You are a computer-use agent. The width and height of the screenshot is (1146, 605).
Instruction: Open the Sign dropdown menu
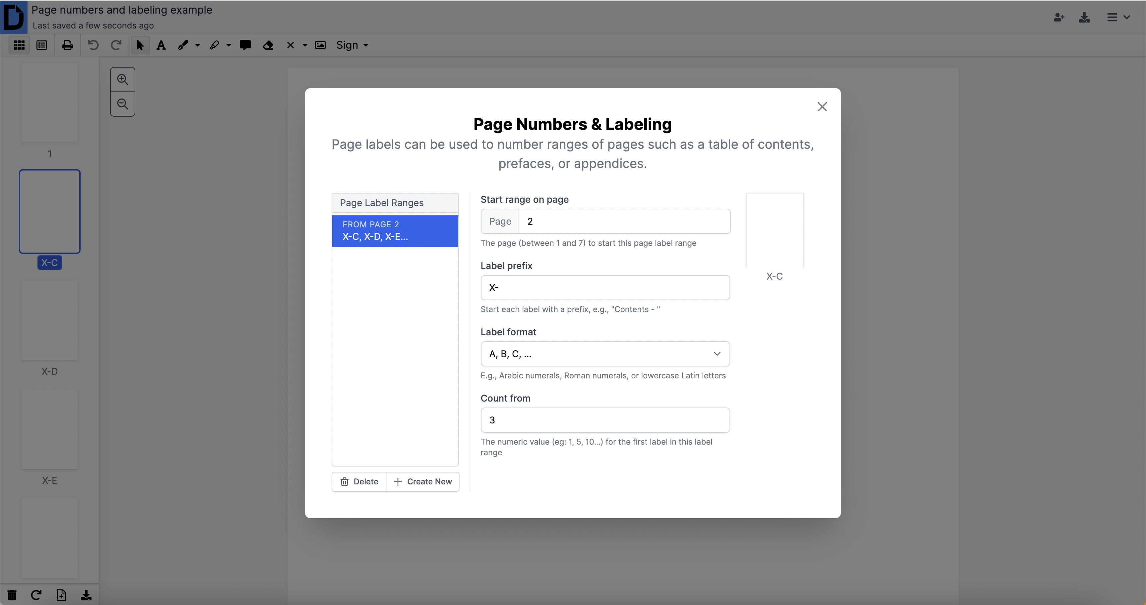tap(352, 45)
